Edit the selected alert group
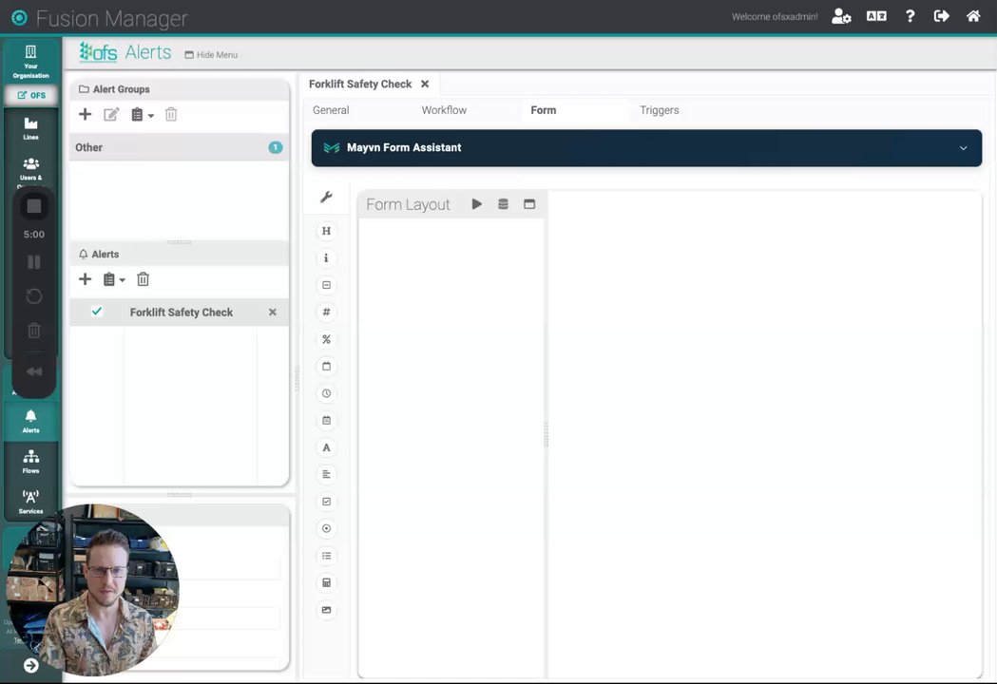This screenshot has width=997, height=684. [x=111, y=114]
